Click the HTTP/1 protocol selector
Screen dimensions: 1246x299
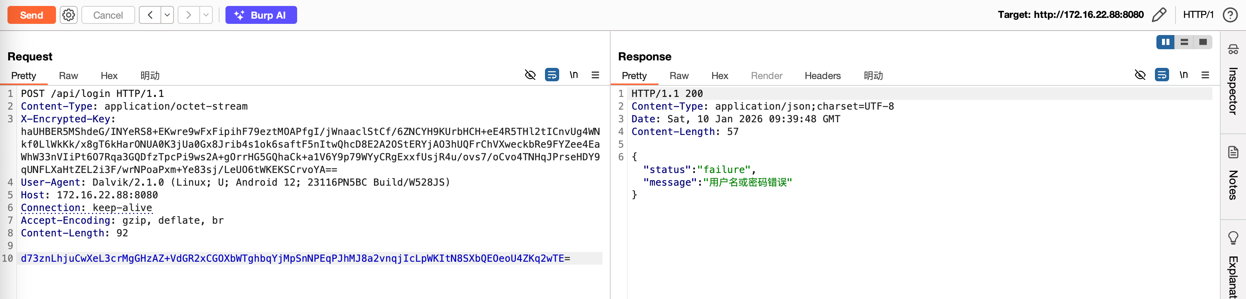pyautogui.click(x=1198, y=15)
